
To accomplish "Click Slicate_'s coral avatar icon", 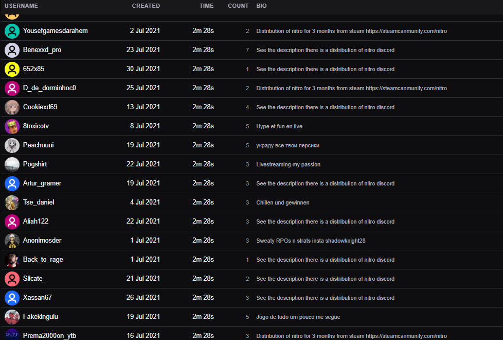I will [x=12, y=279].
